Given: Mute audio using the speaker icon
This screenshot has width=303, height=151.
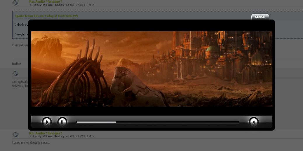Looking at the screenshot, I should [x=254, y=122].
